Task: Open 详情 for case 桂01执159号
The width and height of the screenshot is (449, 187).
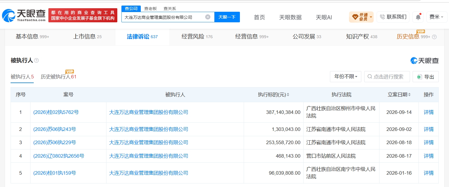Action: coord(428,173)
